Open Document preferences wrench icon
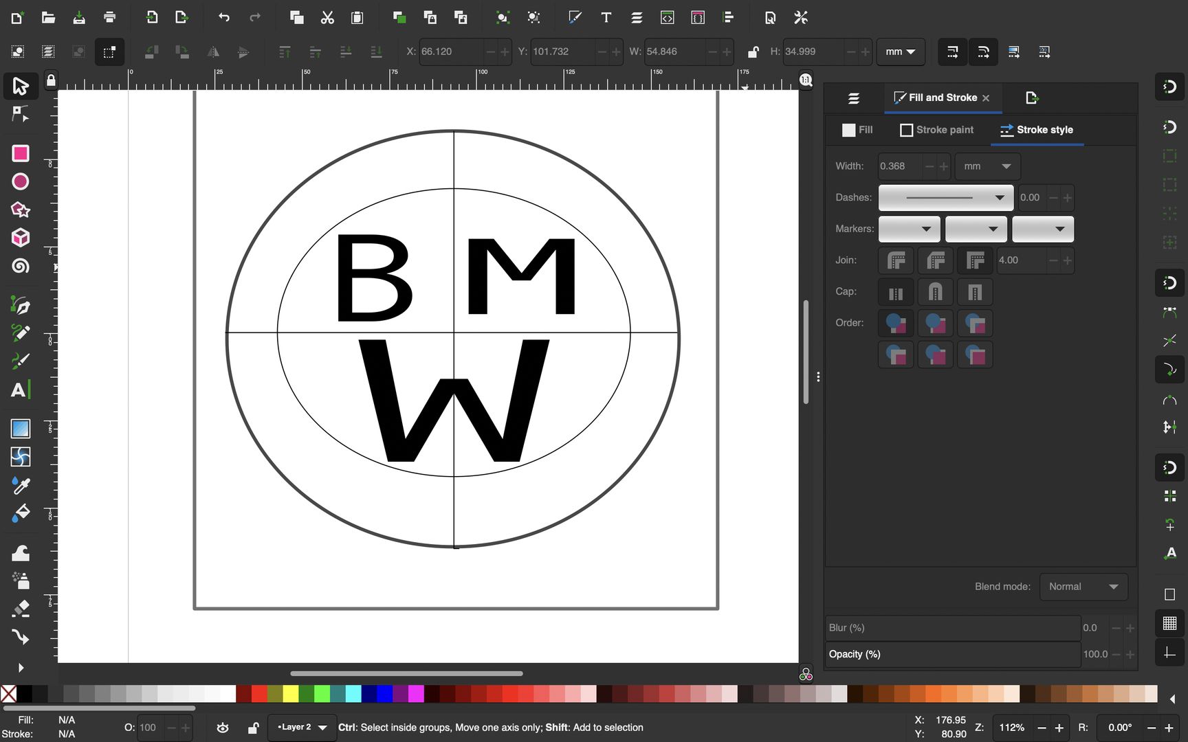Image resolution: width=1188 pixels, height=742 pixels. tap(801, 17)
